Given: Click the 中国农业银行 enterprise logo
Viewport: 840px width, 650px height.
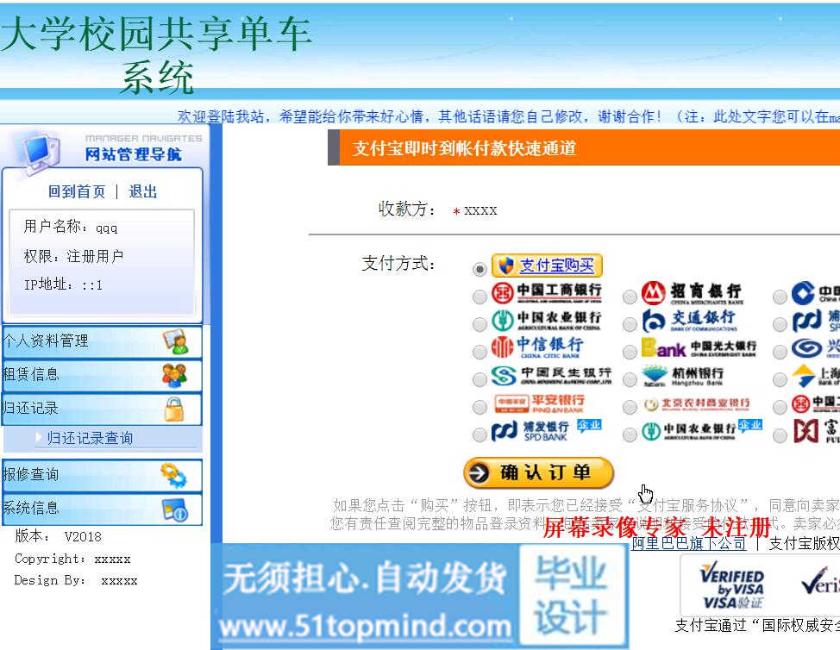Looking at the screenshot, I should (x=702, y=430).
